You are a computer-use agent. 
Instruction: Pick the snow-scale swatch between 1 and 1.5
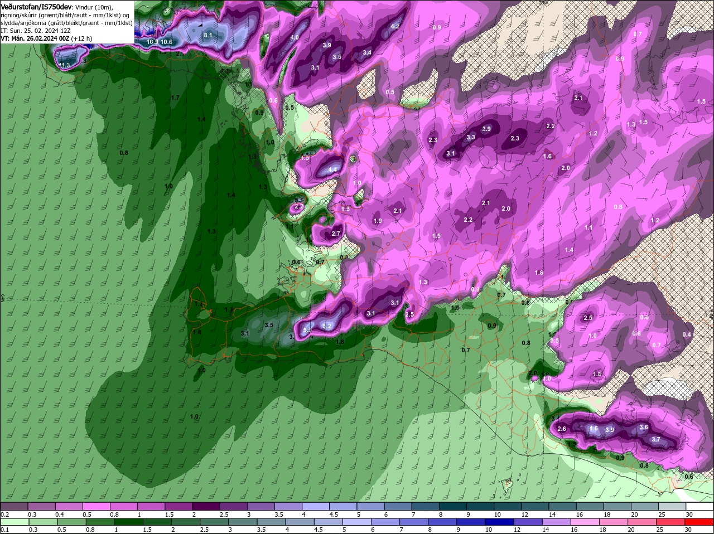[x=151, y=506]
